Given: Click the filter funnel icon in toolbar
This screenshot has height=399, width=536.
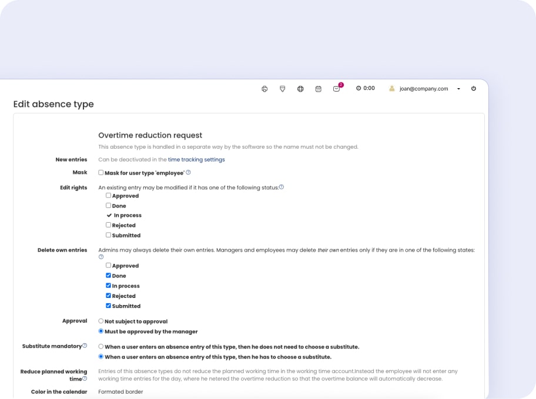Looking at the screenshot, I should [283, 89].
